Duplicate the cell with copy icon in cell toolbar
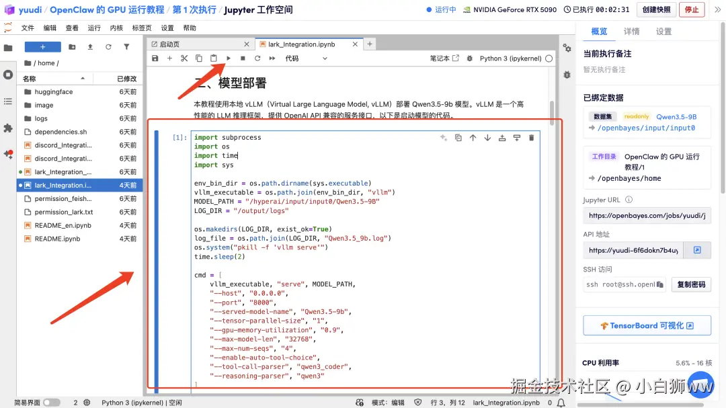Viewport: 726px width, 408px height. [x=458, y=138]
